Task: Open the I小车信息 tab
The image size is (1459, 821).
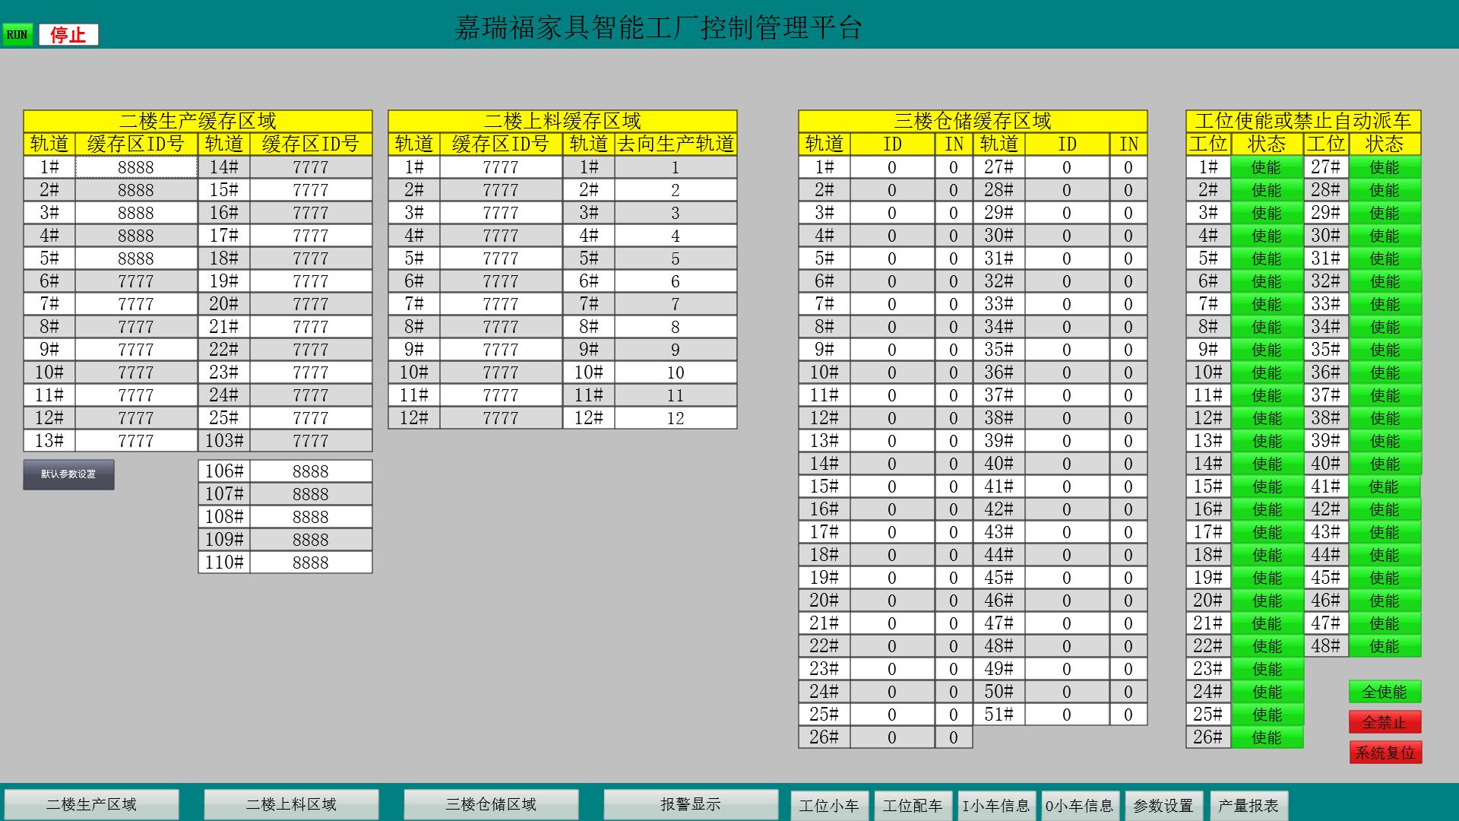Action: click(x=996, y=805)
